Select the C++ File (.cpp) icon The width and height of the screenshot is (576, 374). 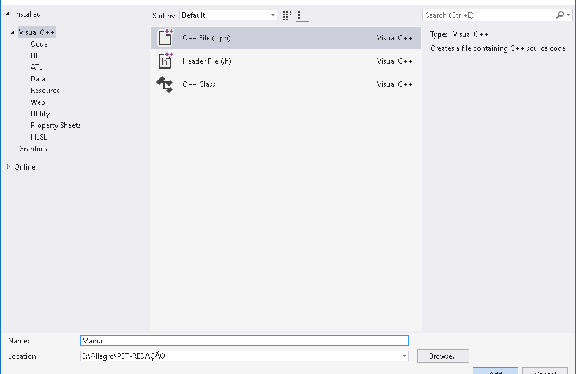tap(165, 38)
